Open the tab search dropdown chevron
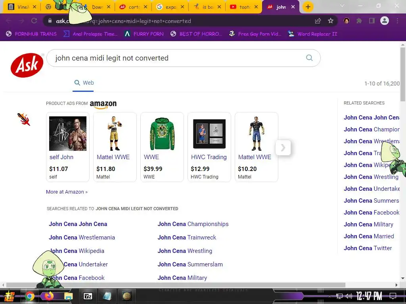The image size is (406, 304). [x=342, y=6]
